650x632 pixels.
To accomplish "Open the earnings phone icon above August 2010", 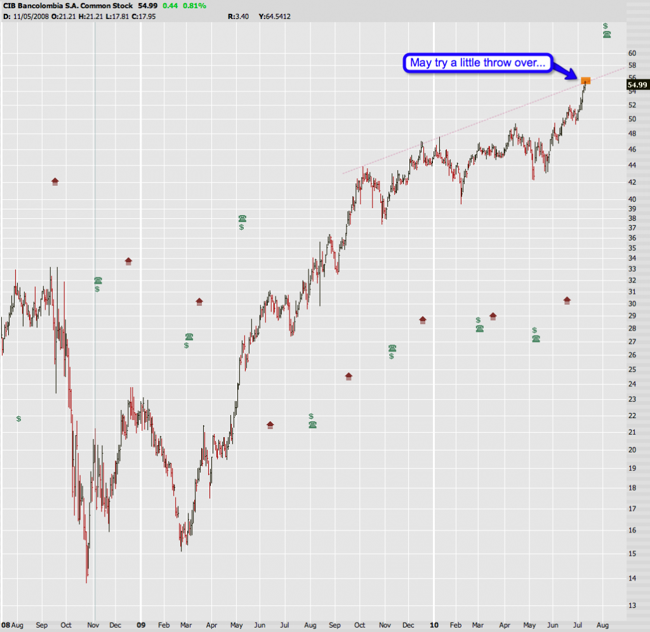I will point(607,35).
